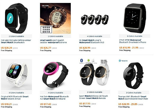Open the white M26 Bluetooth watch image
Image resolution: width=154 pixels, height=109 pixels.
coord(16,75)
